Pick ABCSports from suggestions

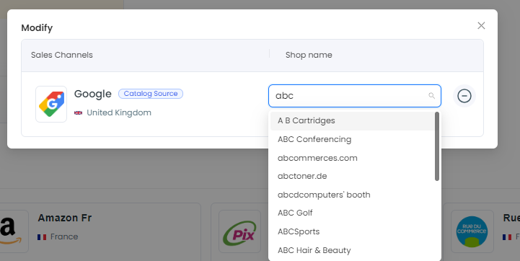pyautogui.click(x=353, y=231)
